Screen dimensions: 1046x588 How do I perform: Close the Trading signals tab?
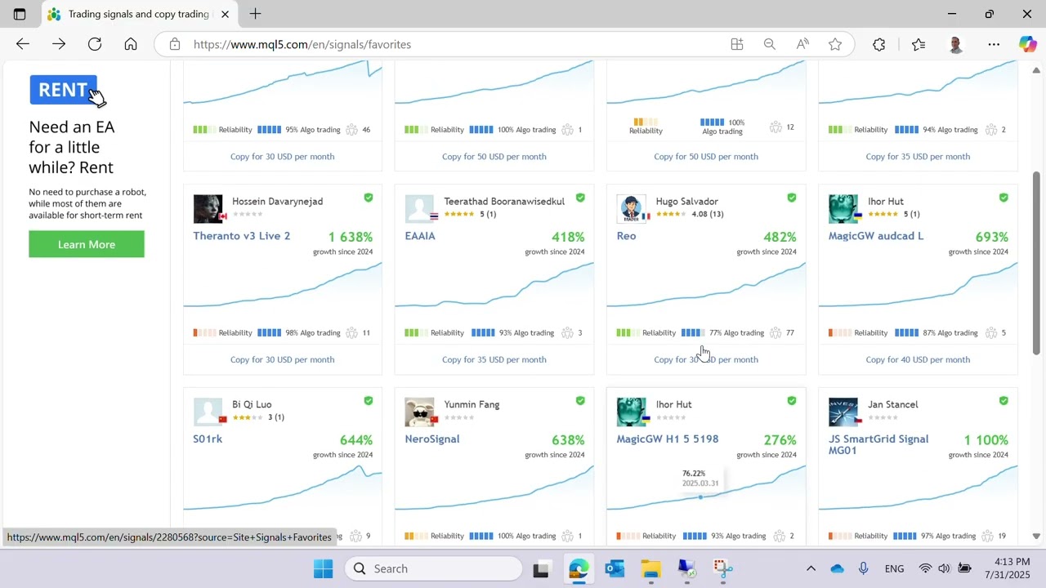(x=225, y=14)
